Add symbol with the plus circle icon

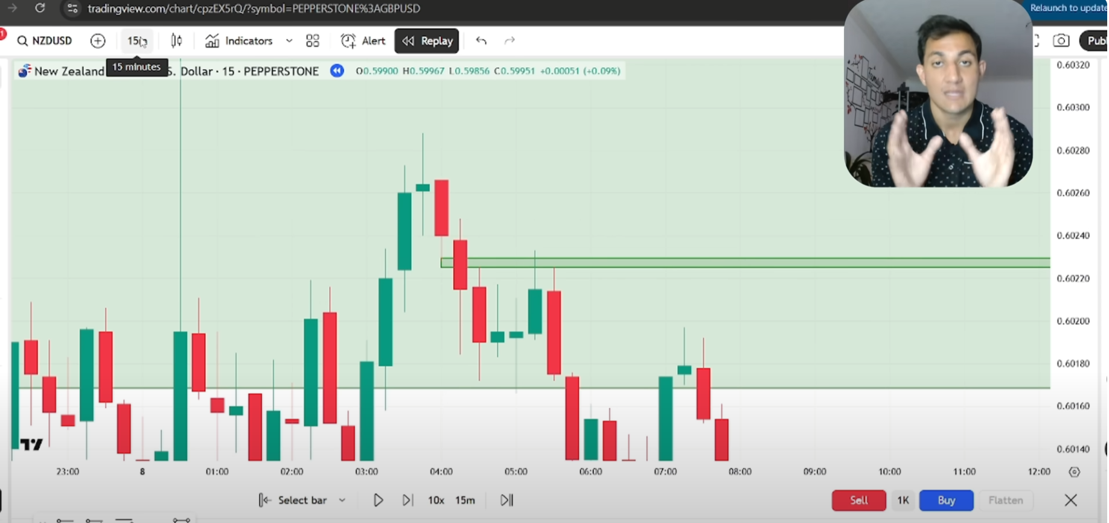[98, 41]
